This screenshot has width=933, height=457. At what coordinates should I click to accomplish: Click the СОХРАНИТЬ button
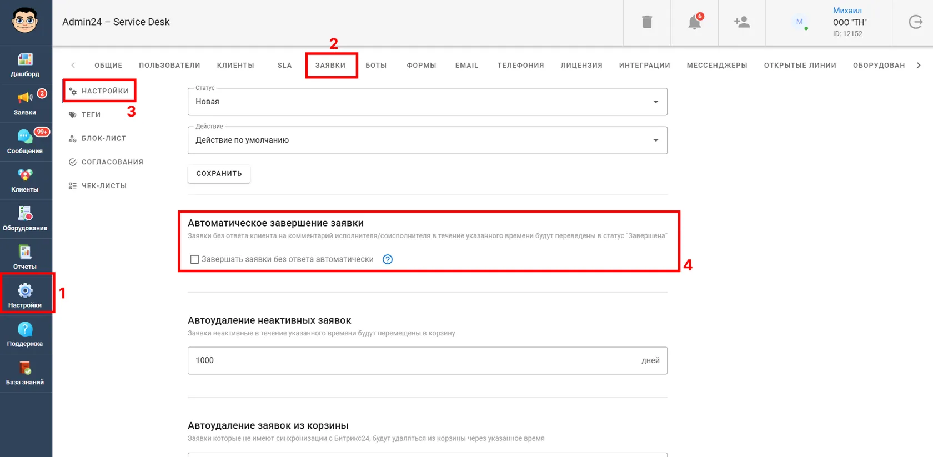219,174
